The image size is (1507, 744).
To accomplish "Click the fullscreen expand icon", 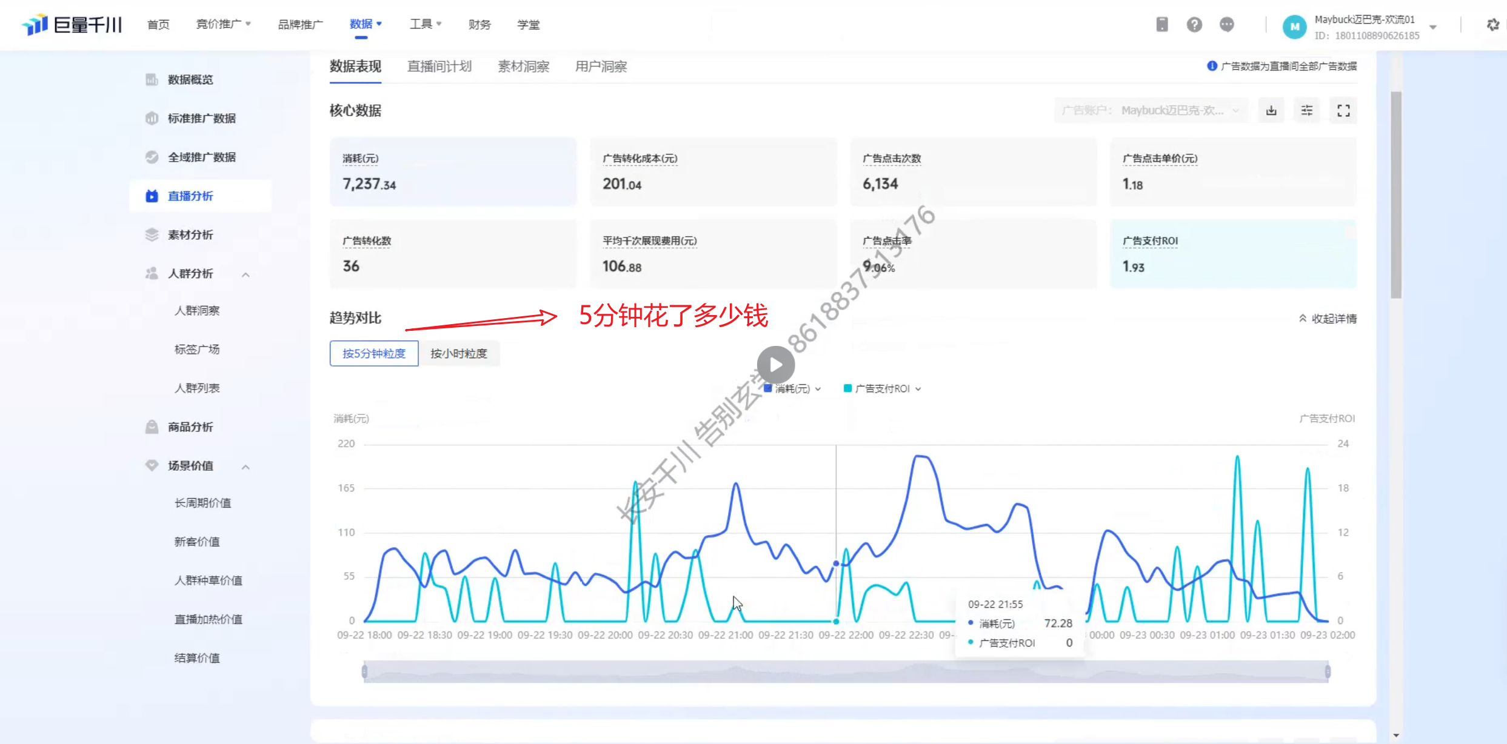I will 1343,110.
